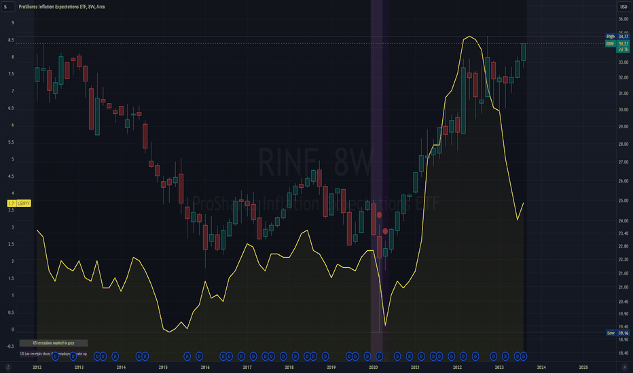The image size is (633, 373).
Task: Select the upper red dot in recession band
Action: 379,215
